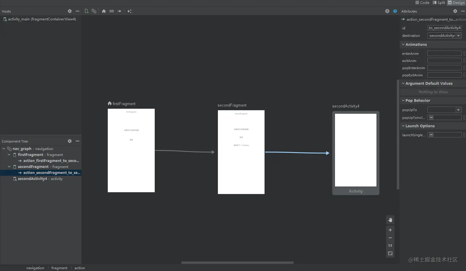Select nav_graph in Component Tree
Screen dimensions: 466x271
coord(30,149)
